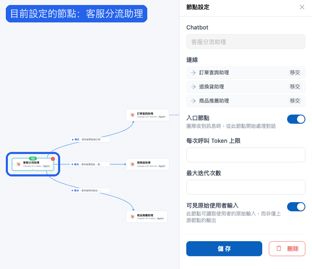
Task: Select the 訂單查詢助理 connection row text
Action: 214,73
